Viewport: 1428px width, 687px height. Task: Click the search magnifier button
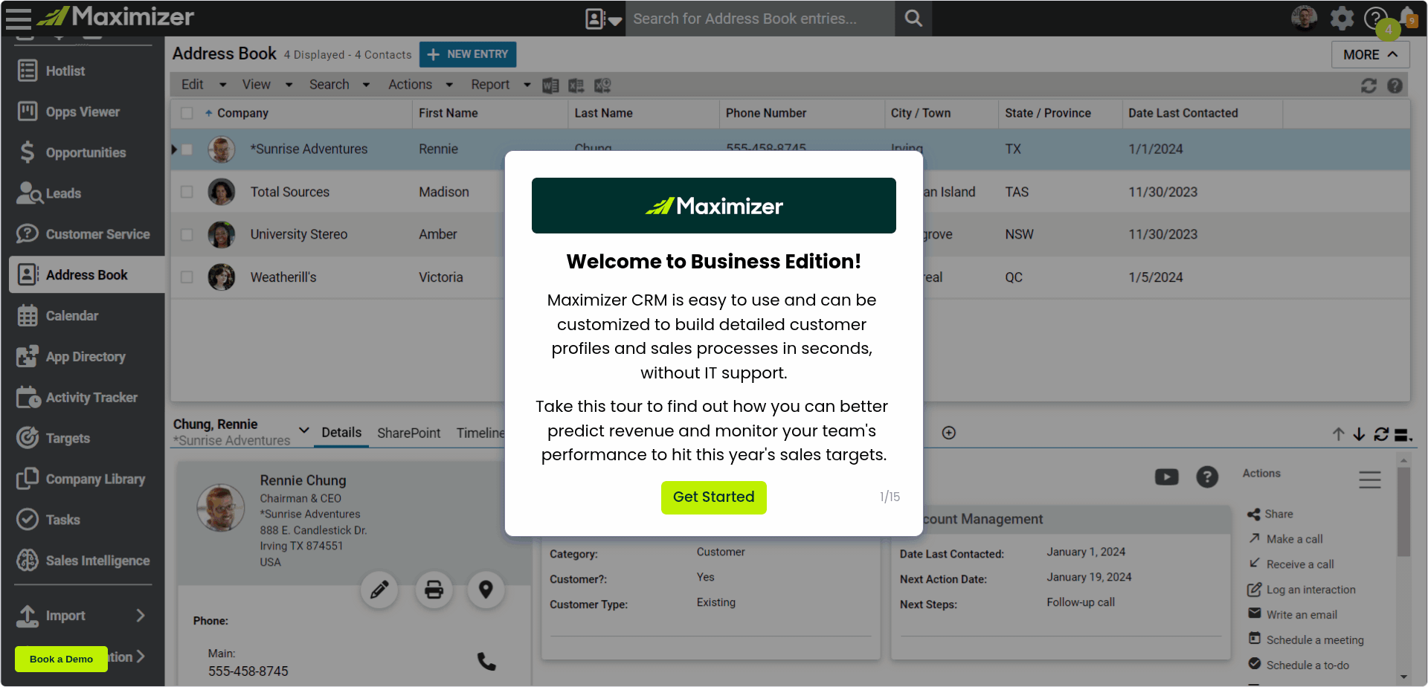click(x=913, y=19)
